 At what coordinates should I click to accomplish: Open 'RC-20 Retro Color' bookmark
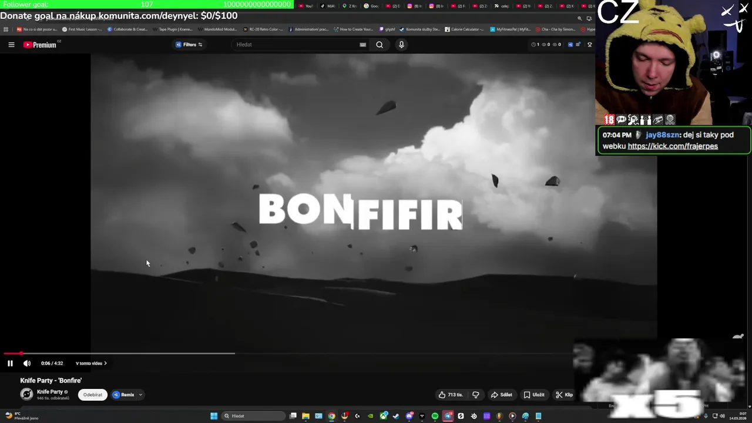[x=263, y=29]
